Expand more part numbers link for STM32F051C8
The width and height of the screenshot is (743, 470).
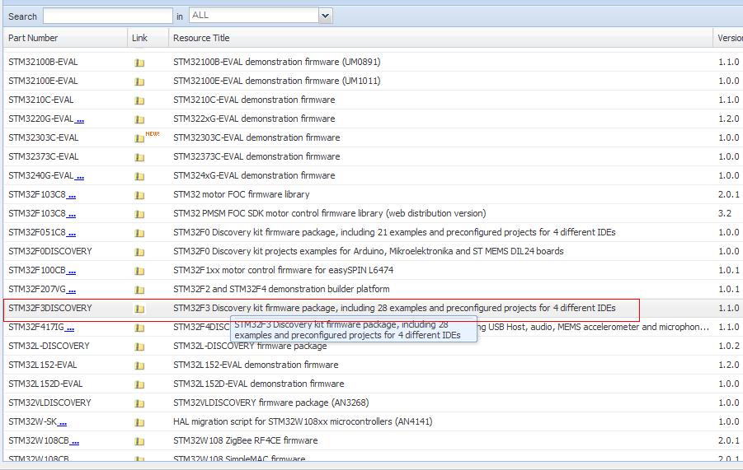[x=72, y=233]
